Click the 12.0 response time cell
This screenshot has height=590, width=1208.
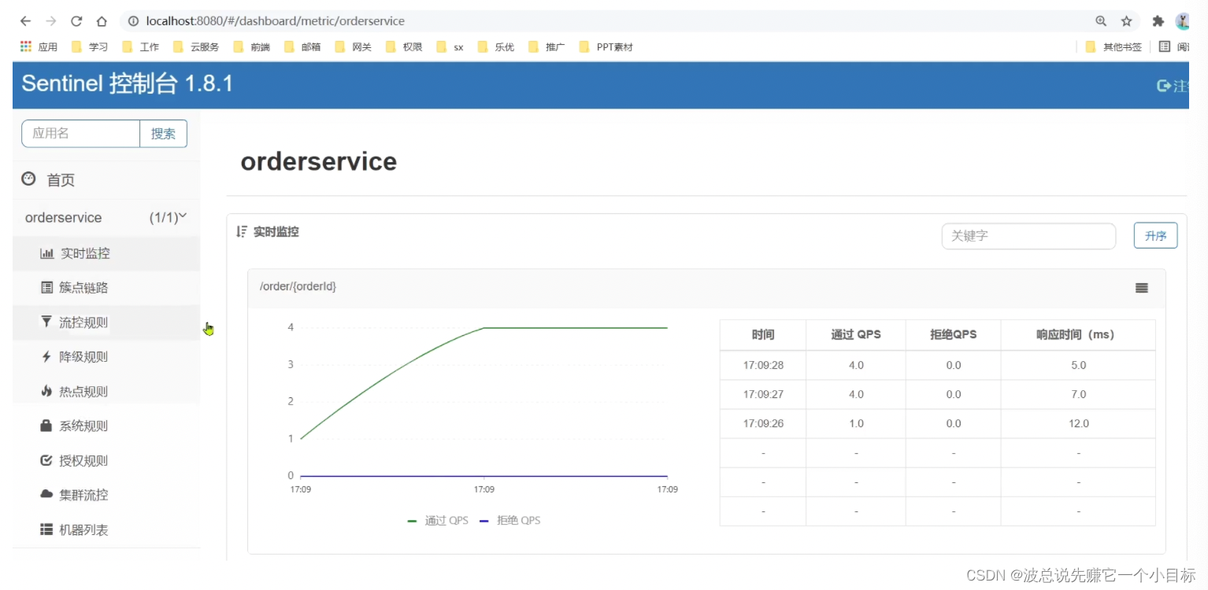1078,423
